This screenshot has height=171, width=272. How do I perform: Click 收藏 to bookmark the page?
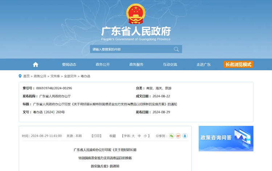112,136
